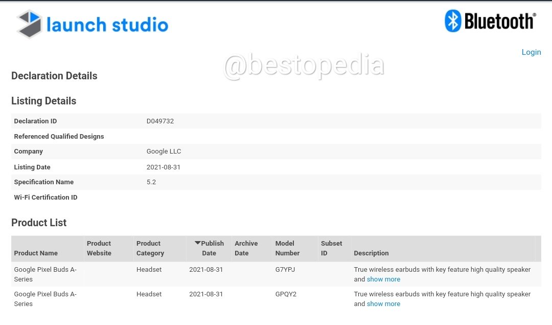
Task: Click the Specification Name label
Action: [43, 182]
